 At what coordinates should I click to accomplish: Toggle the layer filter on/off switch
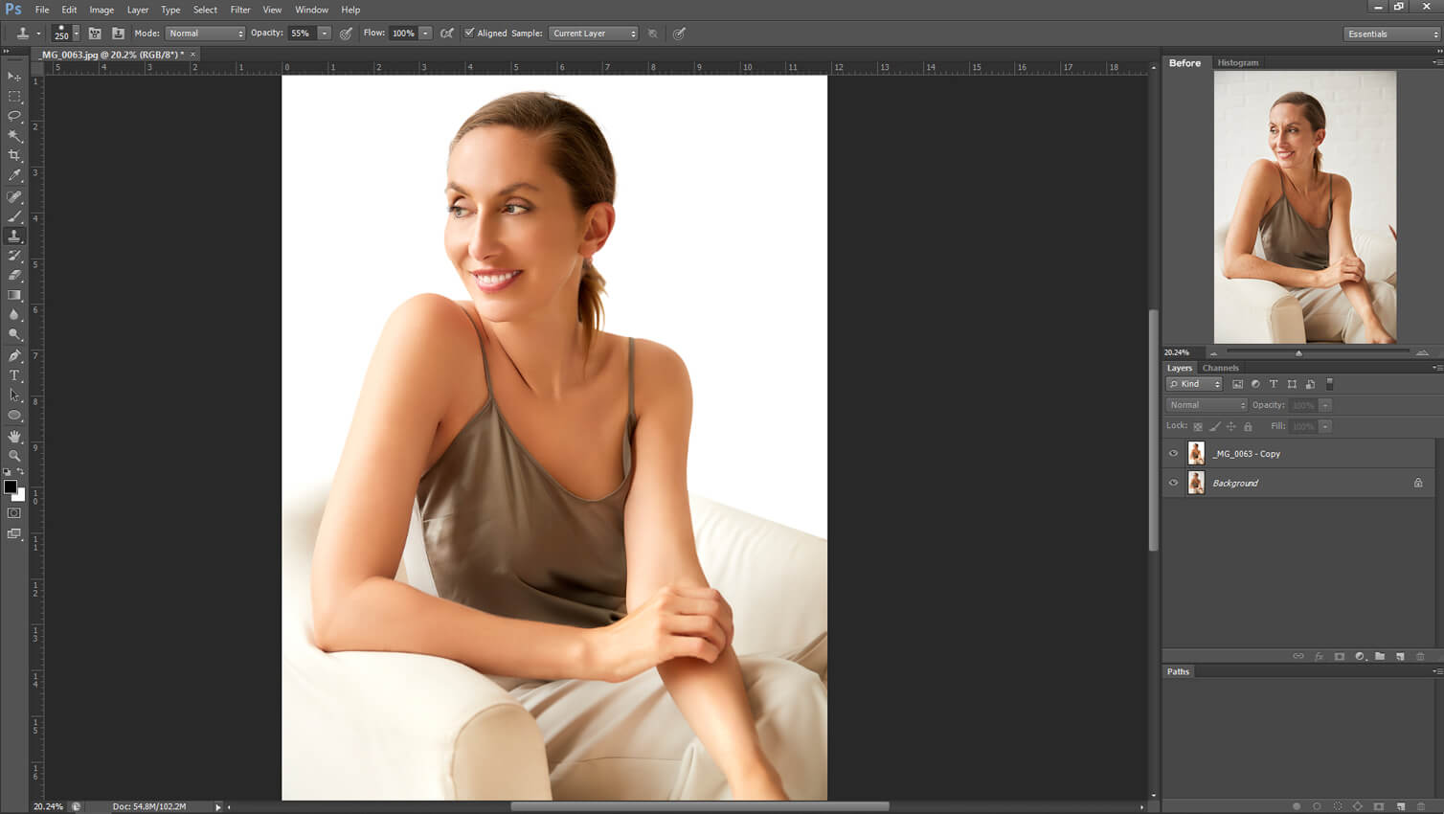coord(1330,384)
